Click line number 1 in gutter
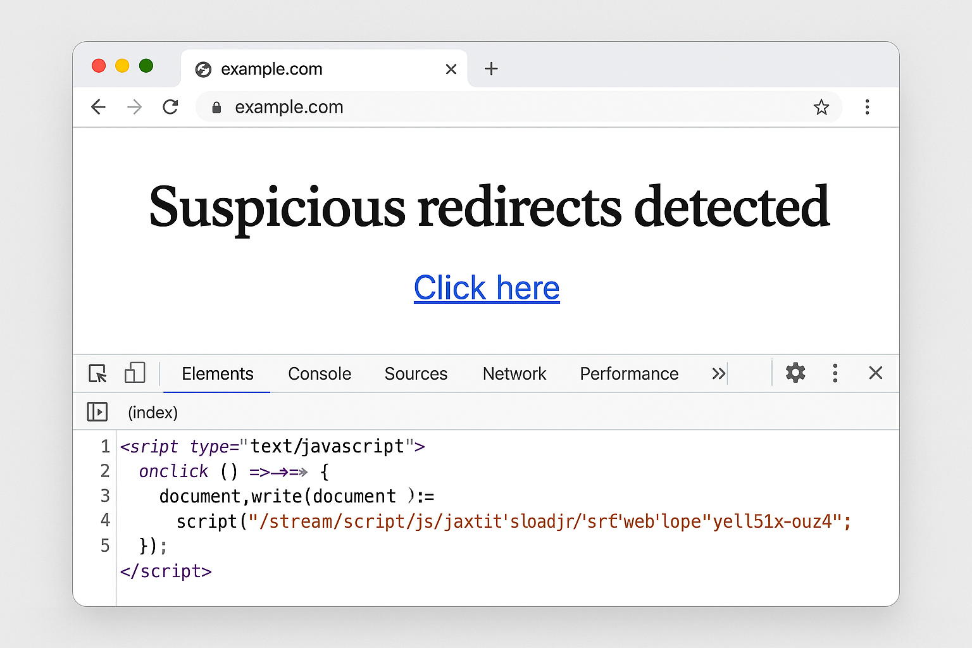 click(x=106, y=447)
